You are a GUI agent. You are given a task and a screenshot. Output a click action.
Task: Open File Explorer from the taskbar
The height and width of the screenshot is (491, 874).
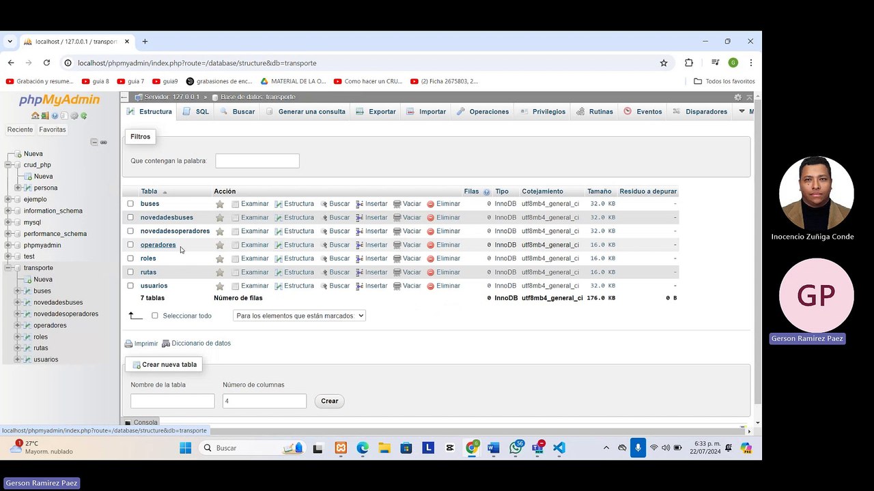click(x=384, y=448)
